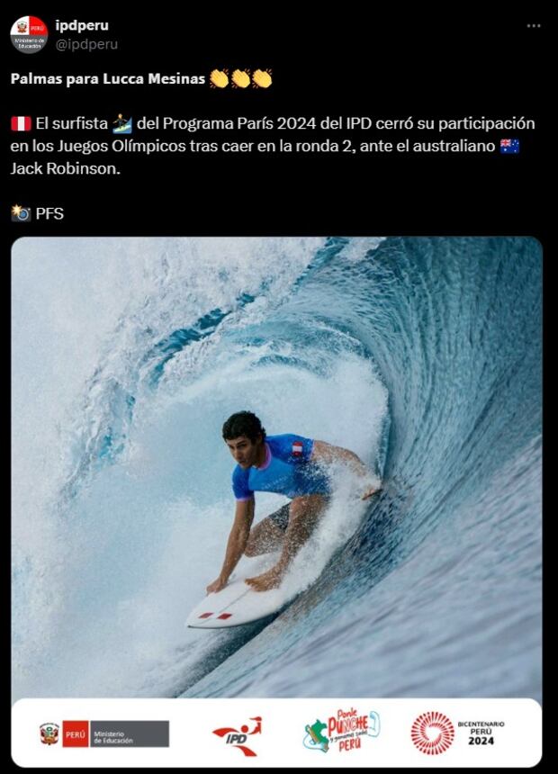
Task: Click the 'Programa París 2024' text
Action: [239, 123]
